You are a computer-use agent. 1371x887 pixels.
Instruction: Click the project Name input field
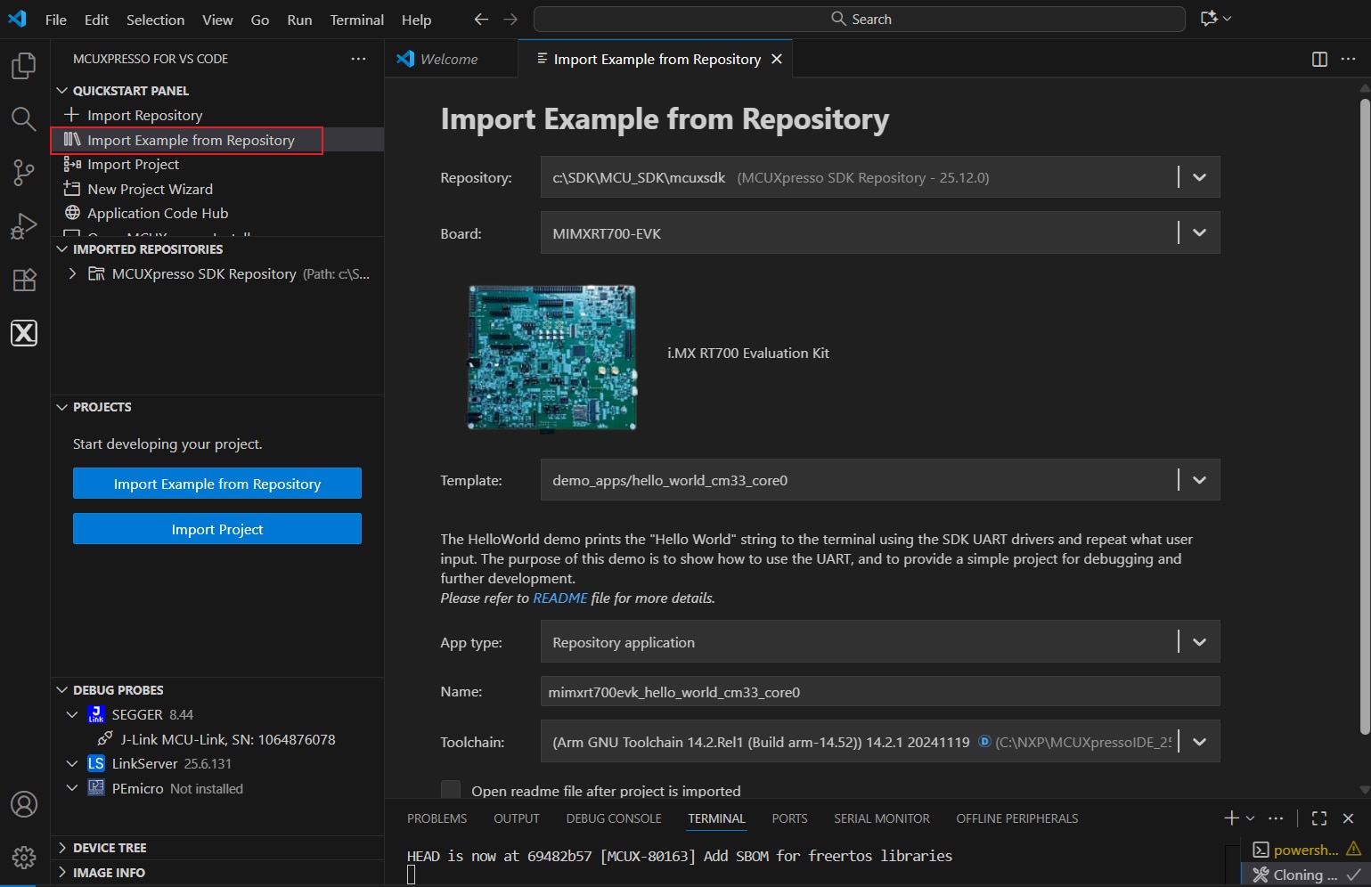pyautogui.click(x=879, y=692)
